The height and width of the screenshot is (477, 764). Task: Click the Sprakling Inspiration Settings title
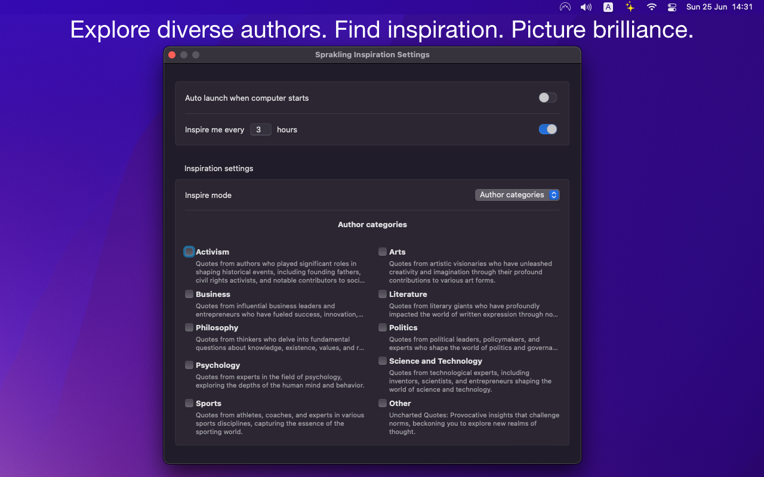[372, 55]
